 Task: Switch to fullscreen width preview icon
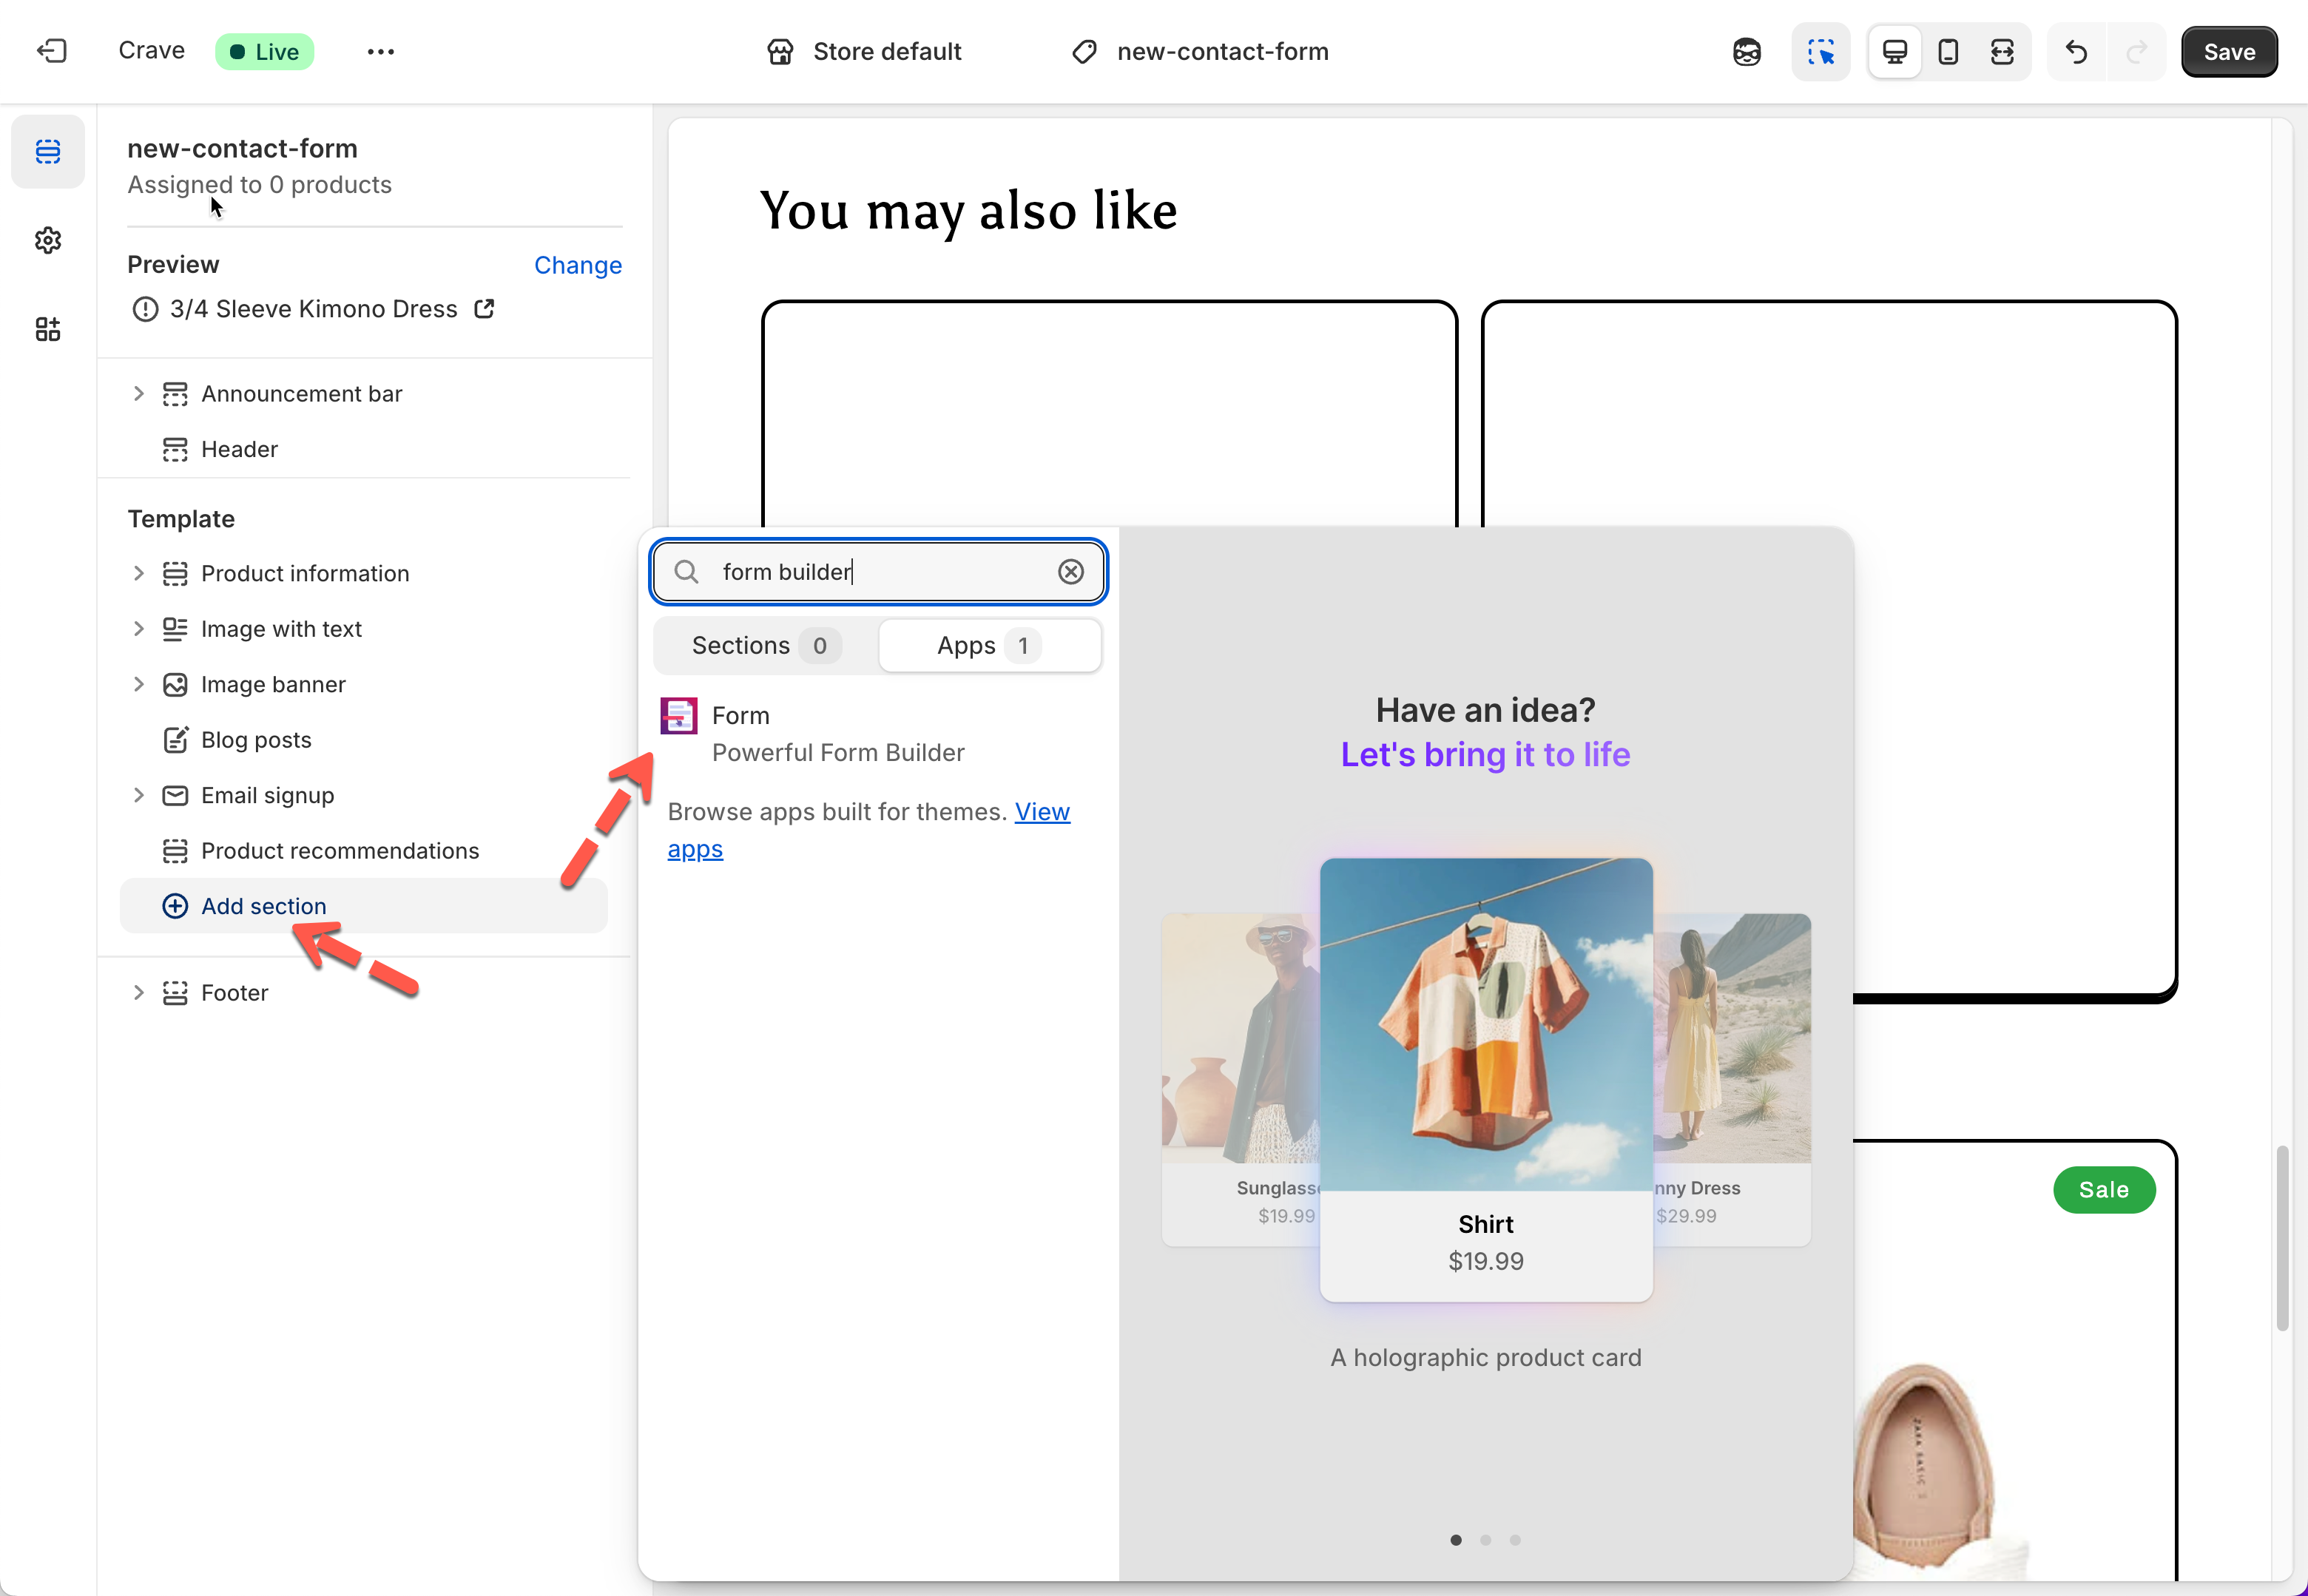click(2002, 51)
